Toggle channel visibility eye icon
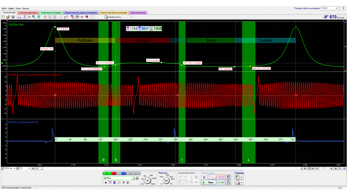The width and height of the screenshot is (349, 190). pos(106,183)
